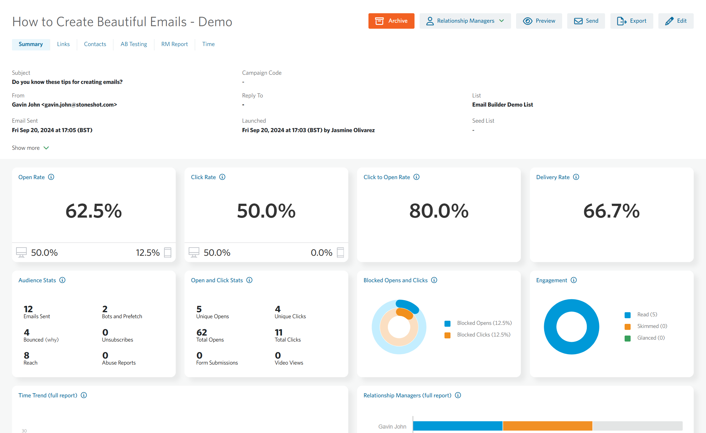Viewport: 706px width, 433px height.
Task: Open the Open and Click Stats info icon
Action: [x=250, y=280]
